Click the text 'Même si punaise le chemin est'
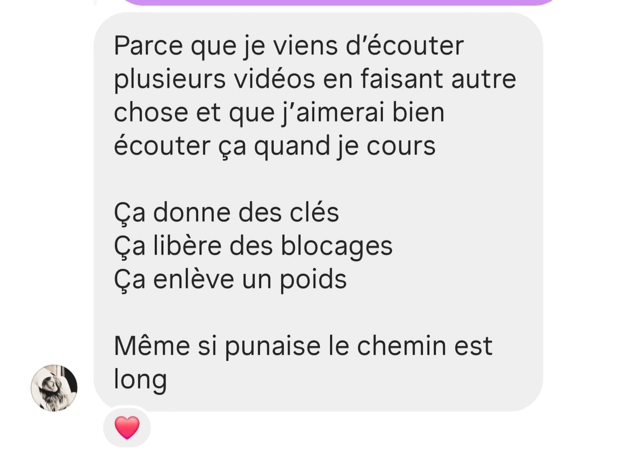Viewport: 644px width, 469px height. [x=303, y=346]
